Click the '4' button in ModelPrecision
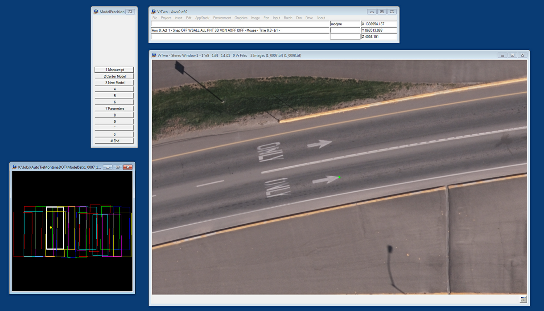Viewport: 544px width, 311px height. (x=114, y=89)
